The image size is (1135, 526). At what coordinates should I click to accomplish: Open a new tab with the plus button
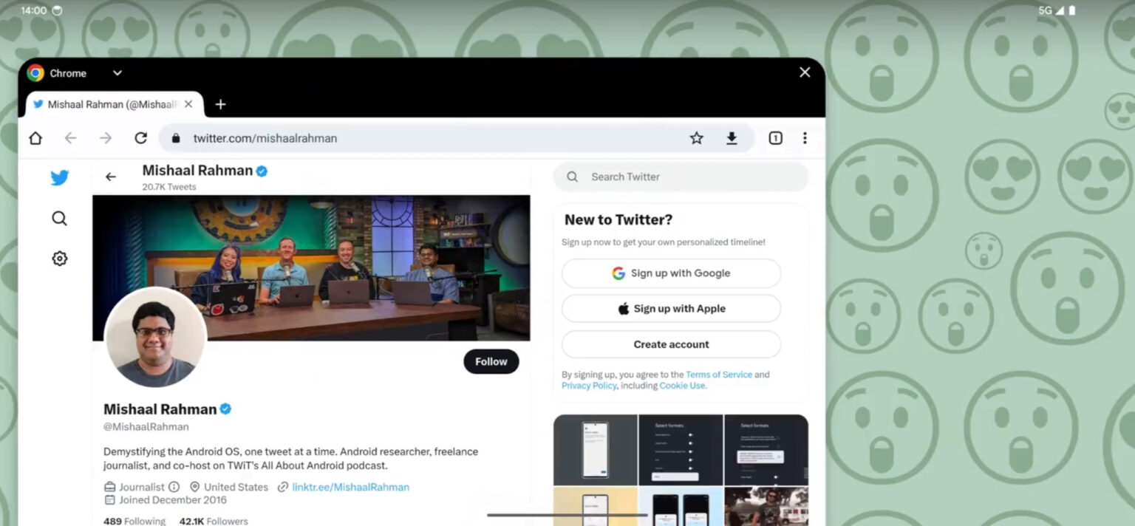click(x=219, y=104)
